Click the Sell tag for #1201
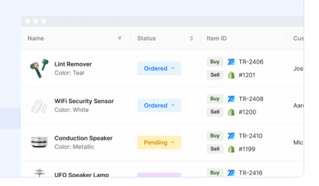Screen dimensions: 319x186 click(215, 75)
